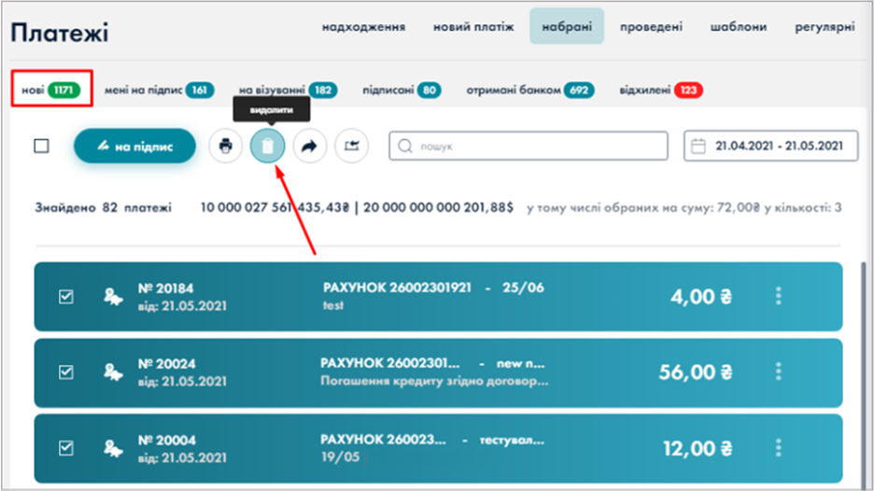
Task: Click amount 12,00 ₴
Action: point(698,448)
